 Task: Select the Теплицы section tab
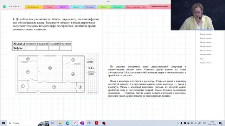[90, 7]
